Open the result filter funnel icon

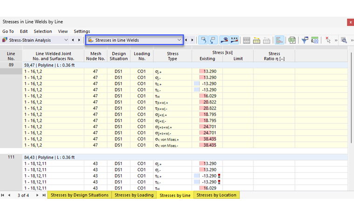point(305,40)
